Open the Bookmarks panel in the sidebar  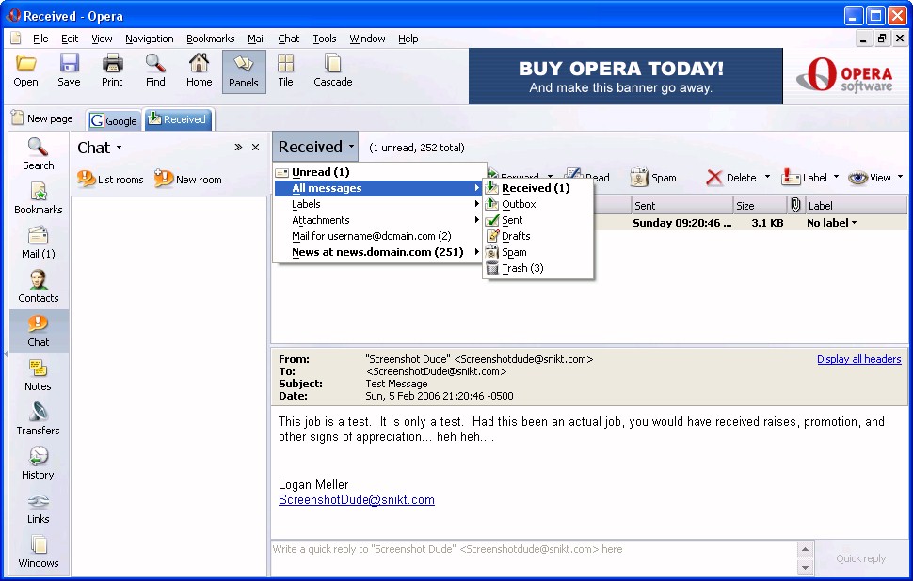point(38,198)
